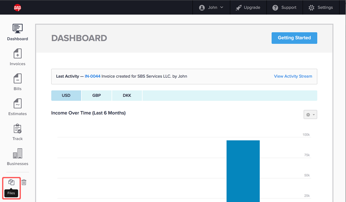The width and height of the screenshot is (346, 202).
Task: Click the red app logo
Action: pos(18,8)
